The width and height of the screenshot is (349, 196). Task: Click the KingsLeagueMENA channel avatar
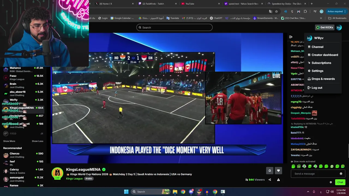(57, 173)
